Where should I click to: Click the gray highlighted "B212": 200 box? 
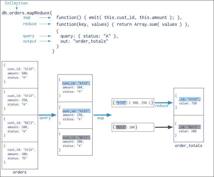pyautogui.click(x=133, y=127)
